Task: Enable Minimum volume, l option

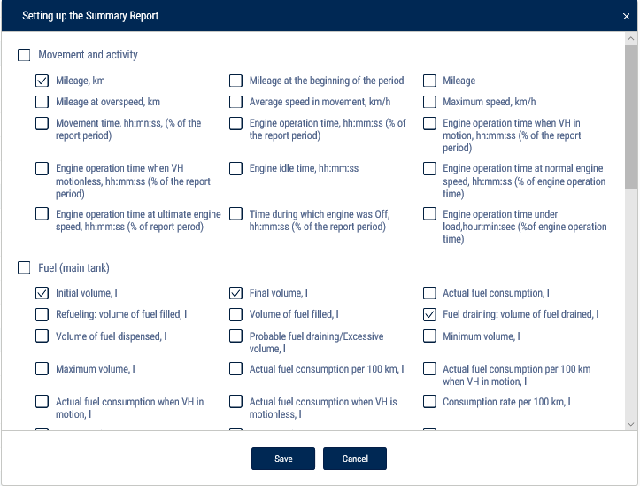Action: coord(429,336)
